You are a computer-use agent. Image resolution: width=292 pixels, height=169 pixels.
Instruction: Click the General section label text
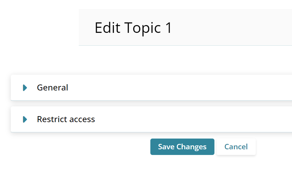(52, 88)
